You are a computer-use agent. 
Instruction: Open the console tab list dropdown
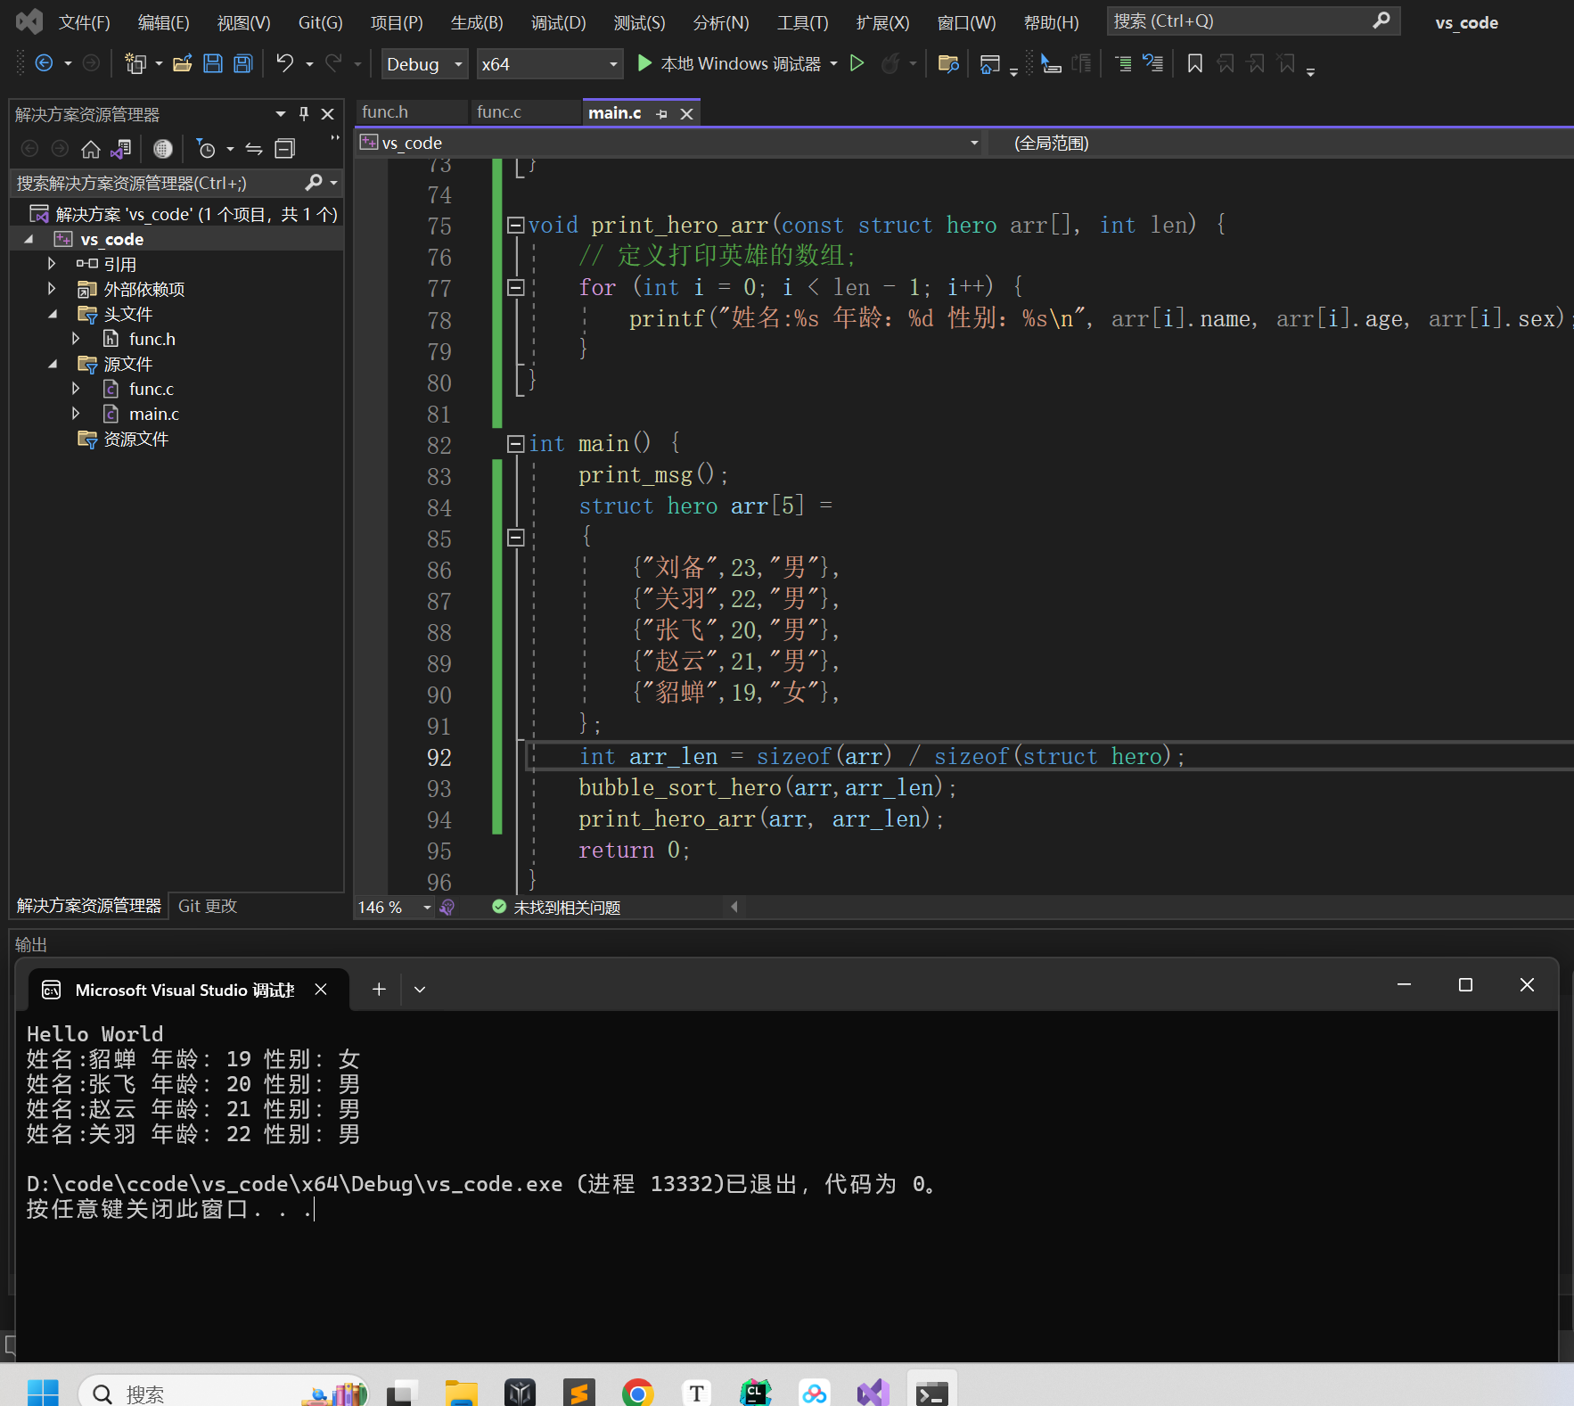(420, 989)
